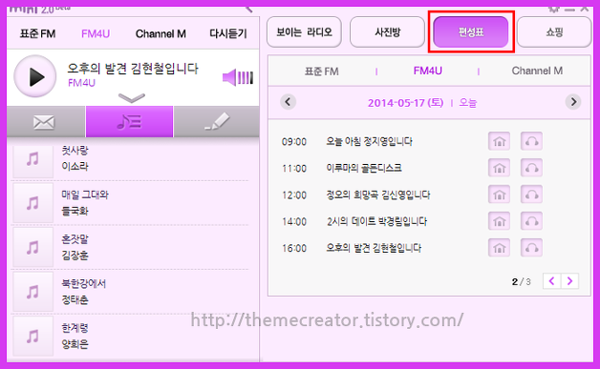600x369 pixels.
Task: Click program title 이루마의 골든디스크
Action: point(364,168)
